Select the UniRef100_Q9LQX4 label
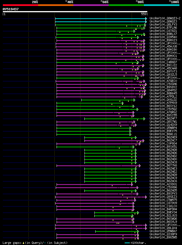 (164, 228)
